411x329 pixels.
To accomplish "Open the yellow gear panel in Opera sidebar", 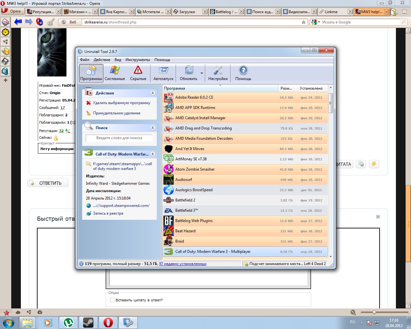I will (x=5, y=32).
